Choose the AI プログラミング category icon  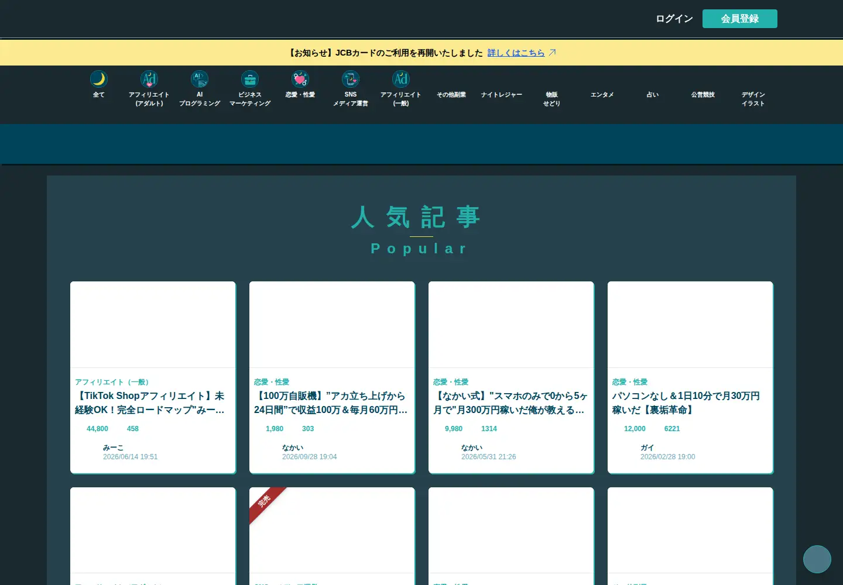pos(200,79)
